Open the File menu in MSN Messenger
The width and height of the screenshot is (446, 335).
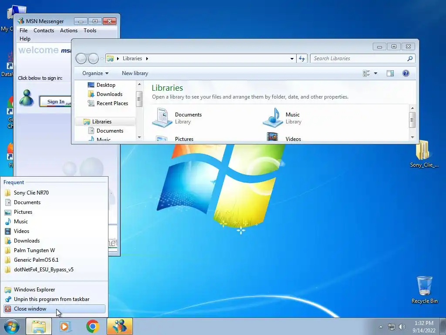coord(24,31)
